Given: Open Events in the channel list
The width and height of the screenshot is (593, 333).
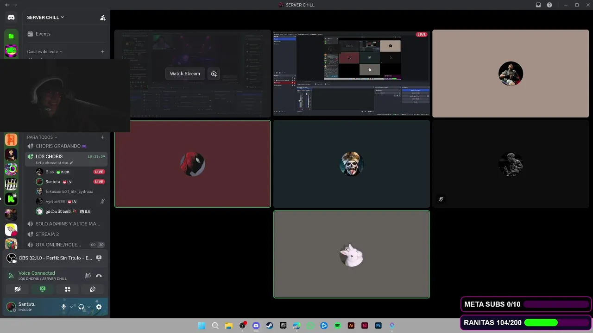Looking at the screenshot, I should point(65,34).
